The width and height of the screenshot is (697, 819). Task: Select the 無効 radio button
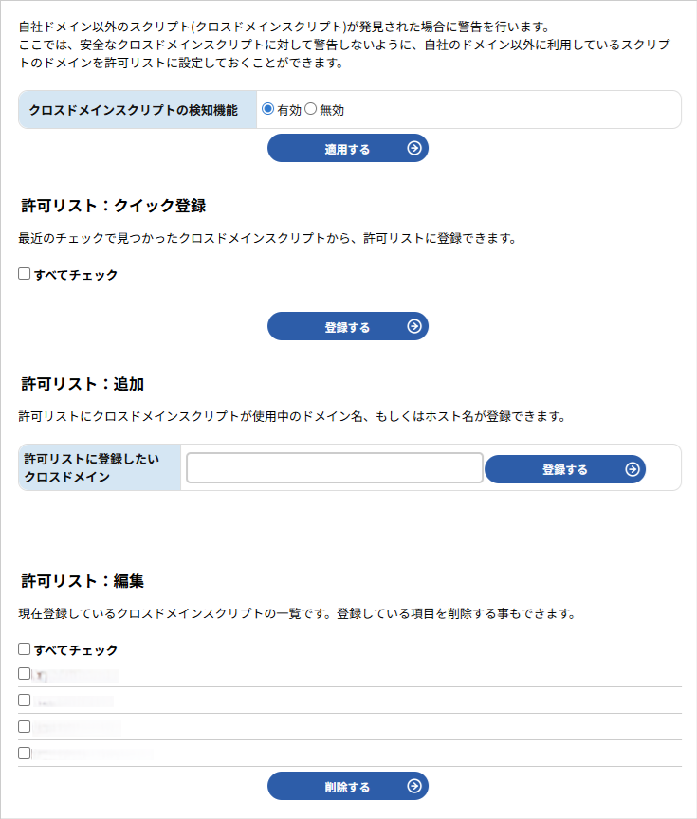(x=310, y=109)
